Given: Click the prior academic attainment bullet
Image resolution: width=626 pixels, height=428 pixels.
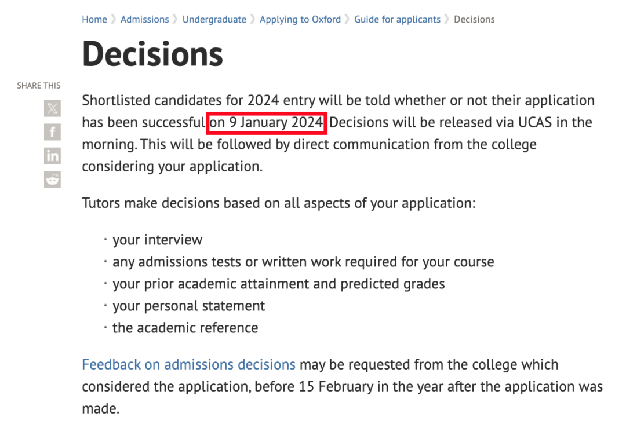Looking at the screenshot, I should [278, 284].
